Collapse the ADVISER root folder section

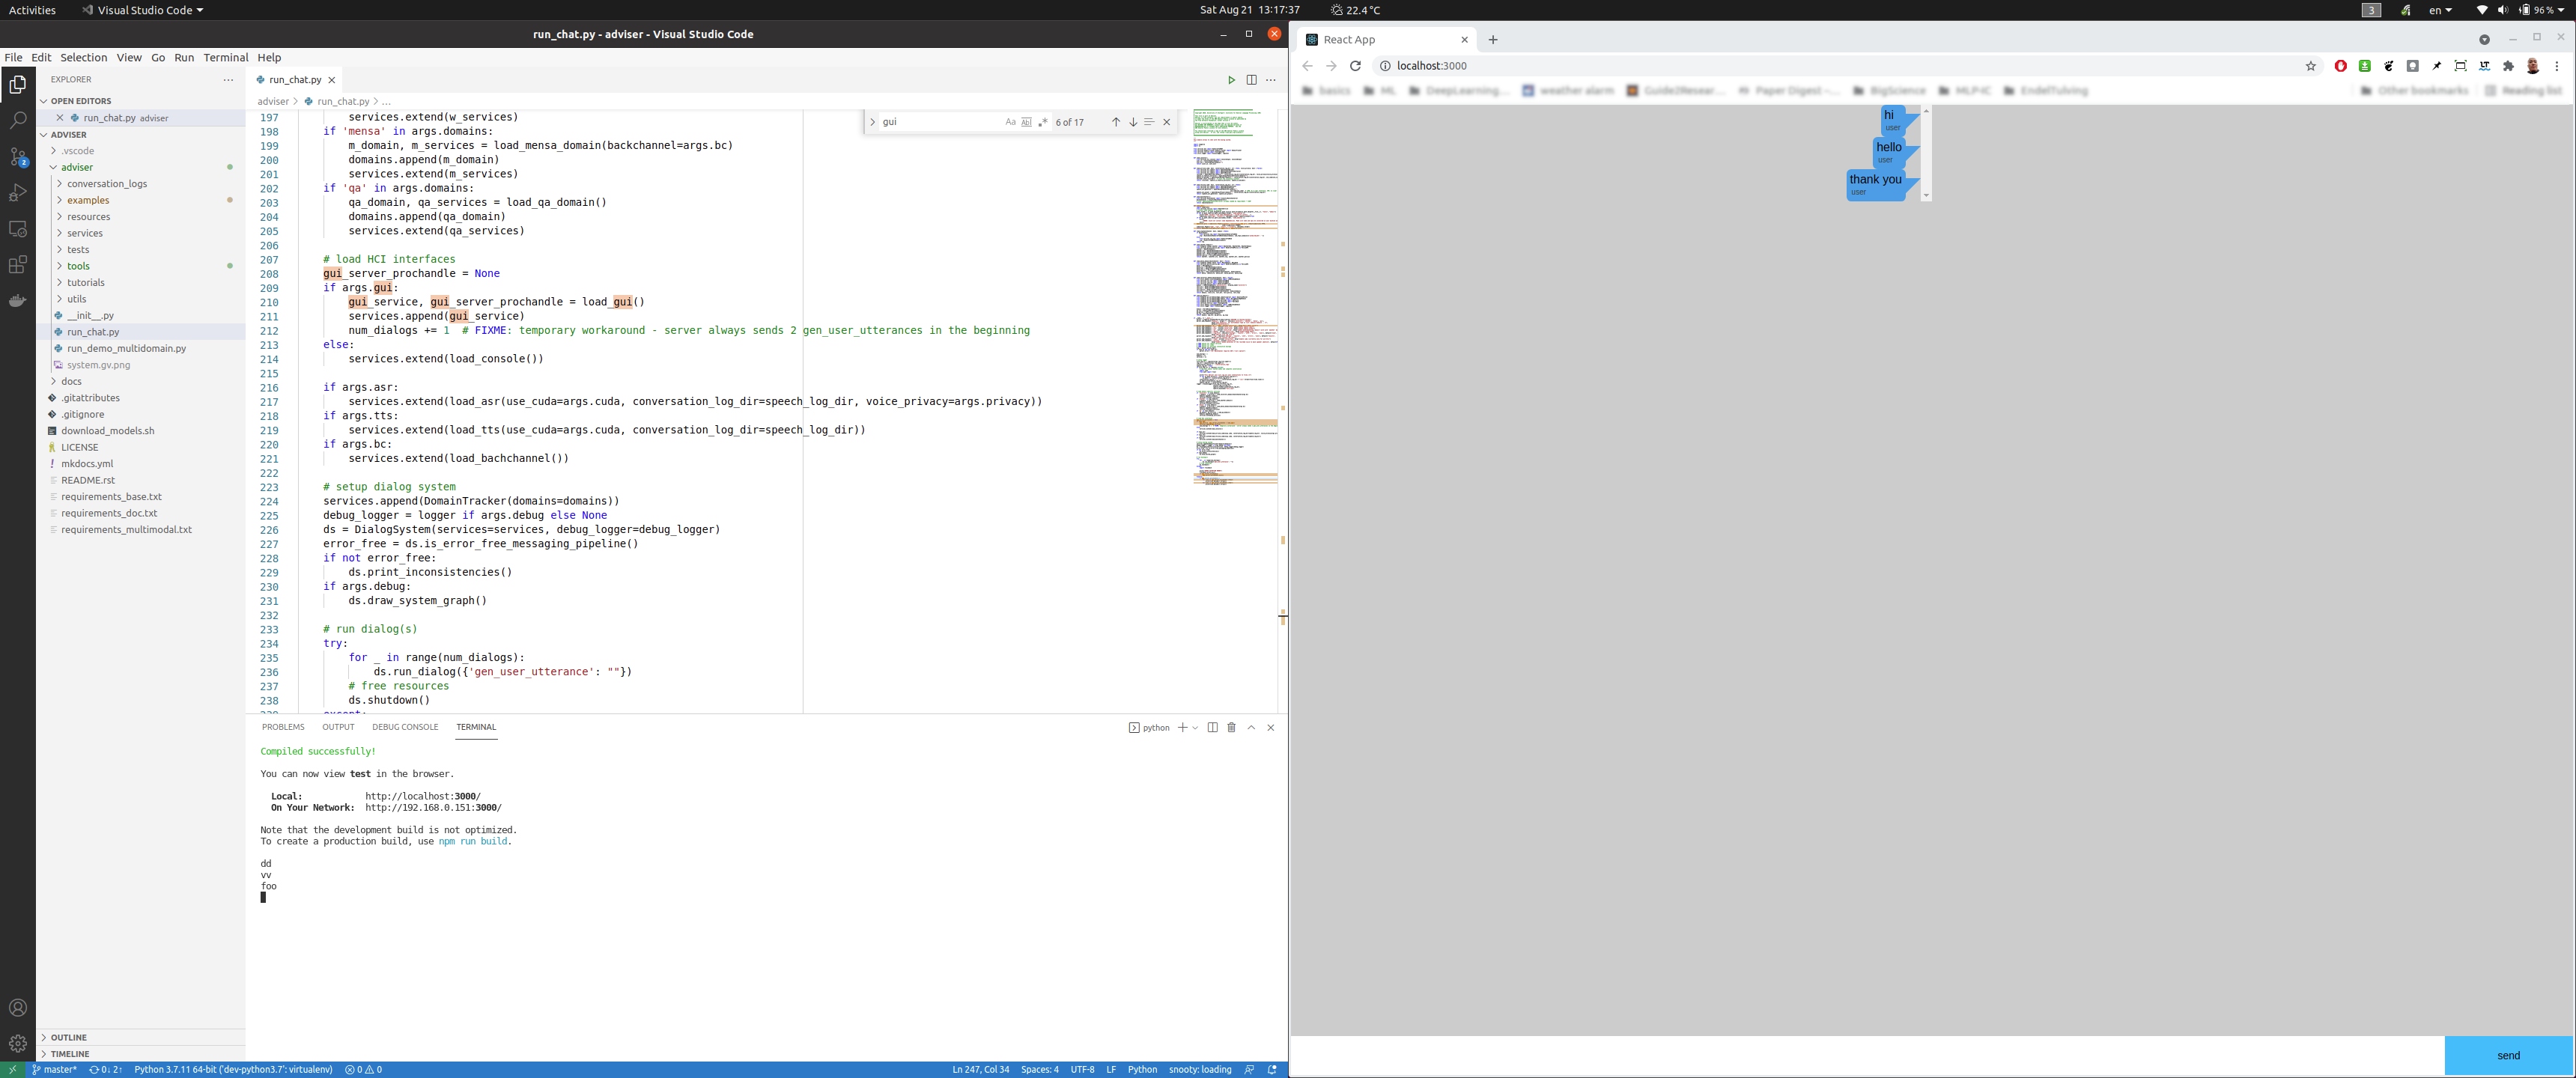coord(140,134)
